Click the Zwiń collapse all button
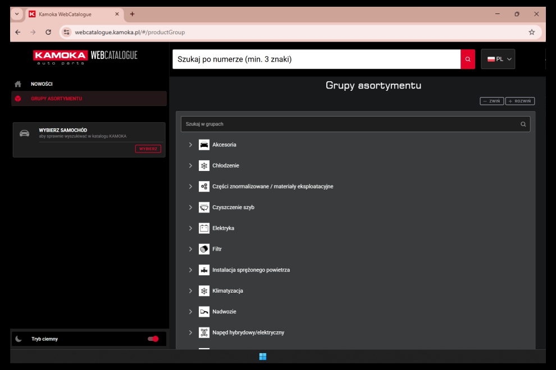Viewport: 556px width, 370px height. (491, 101)
